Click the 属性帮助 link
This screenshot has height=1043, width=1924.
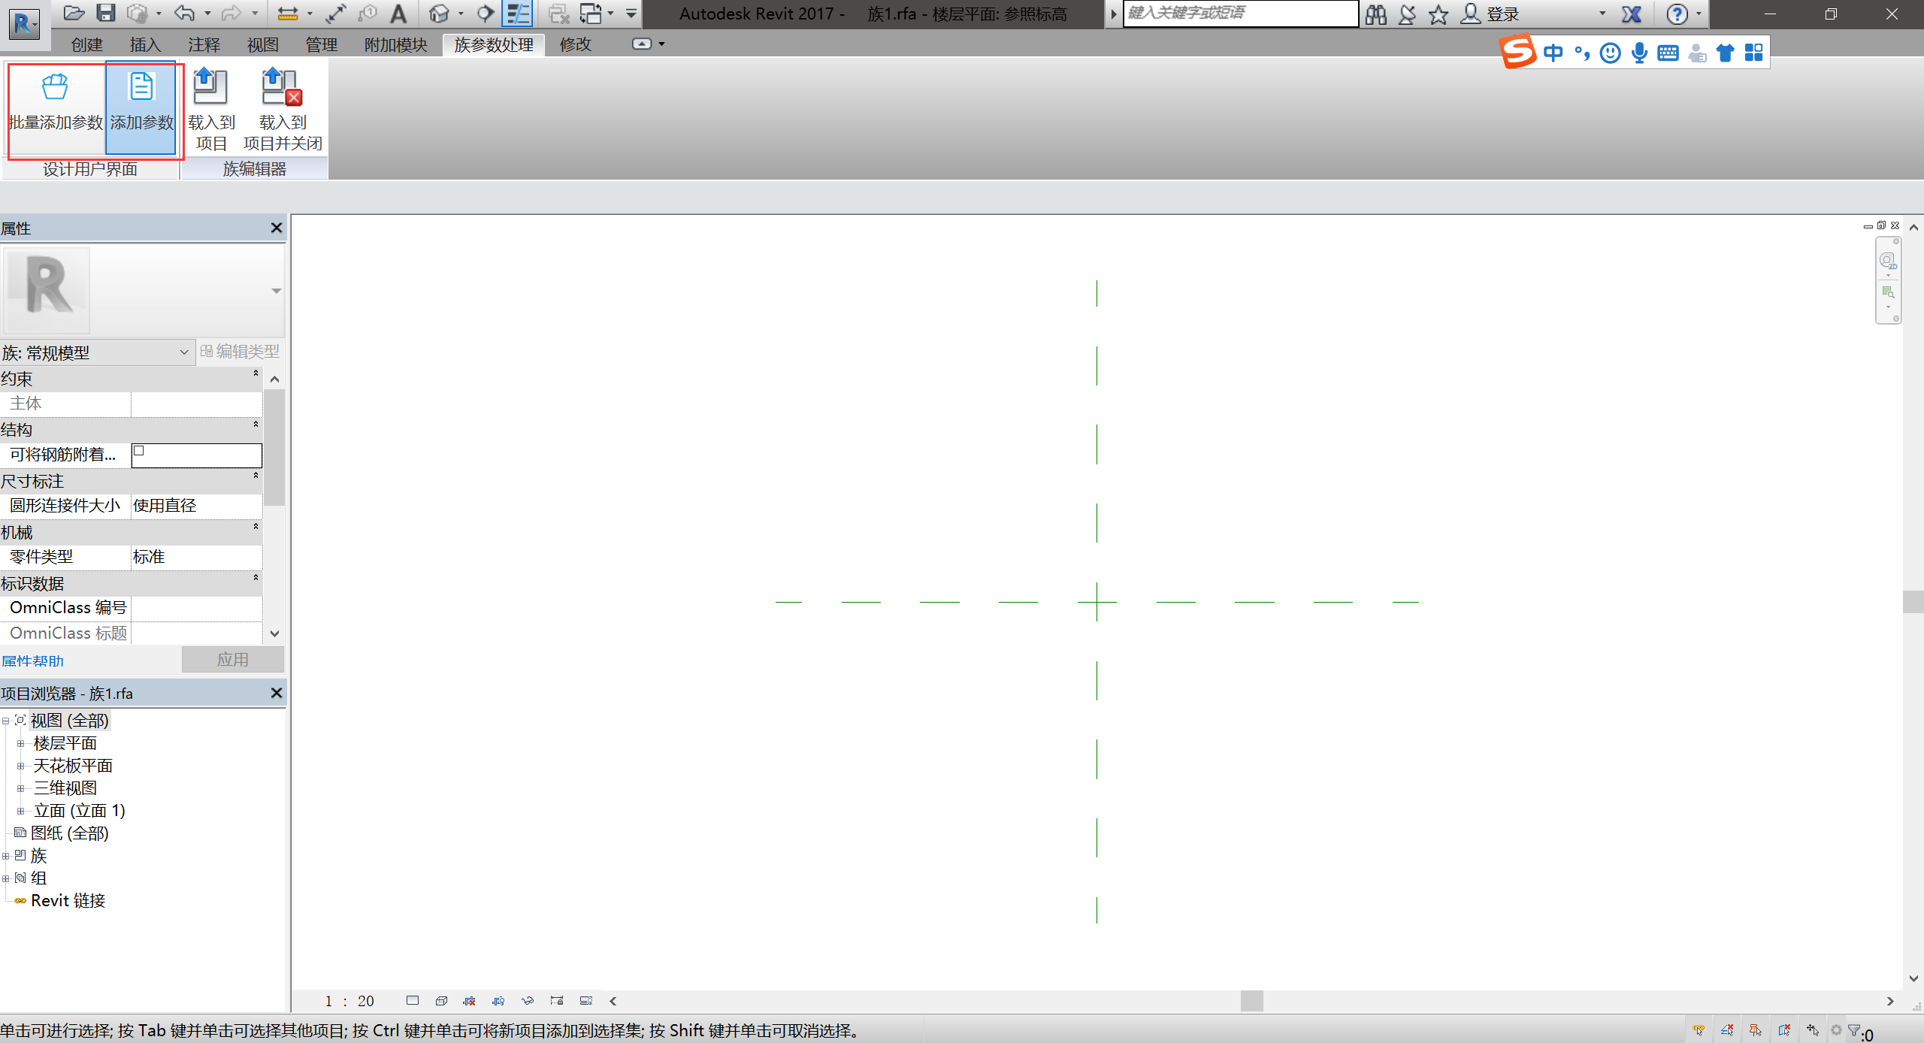click(x=32, y=661)
